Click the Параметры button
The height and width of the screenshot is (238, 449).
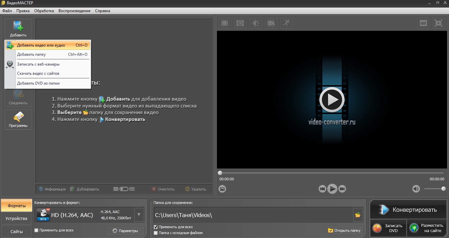click(125, 231)
